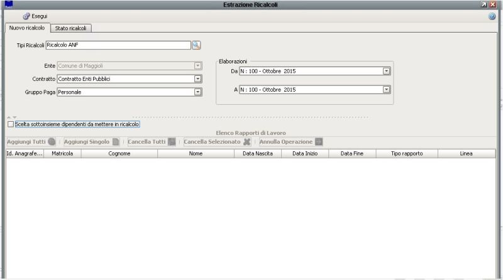Expand the Da elaborazione dropdown
This screenshot has height=280, width=503.
click(387, 71)
